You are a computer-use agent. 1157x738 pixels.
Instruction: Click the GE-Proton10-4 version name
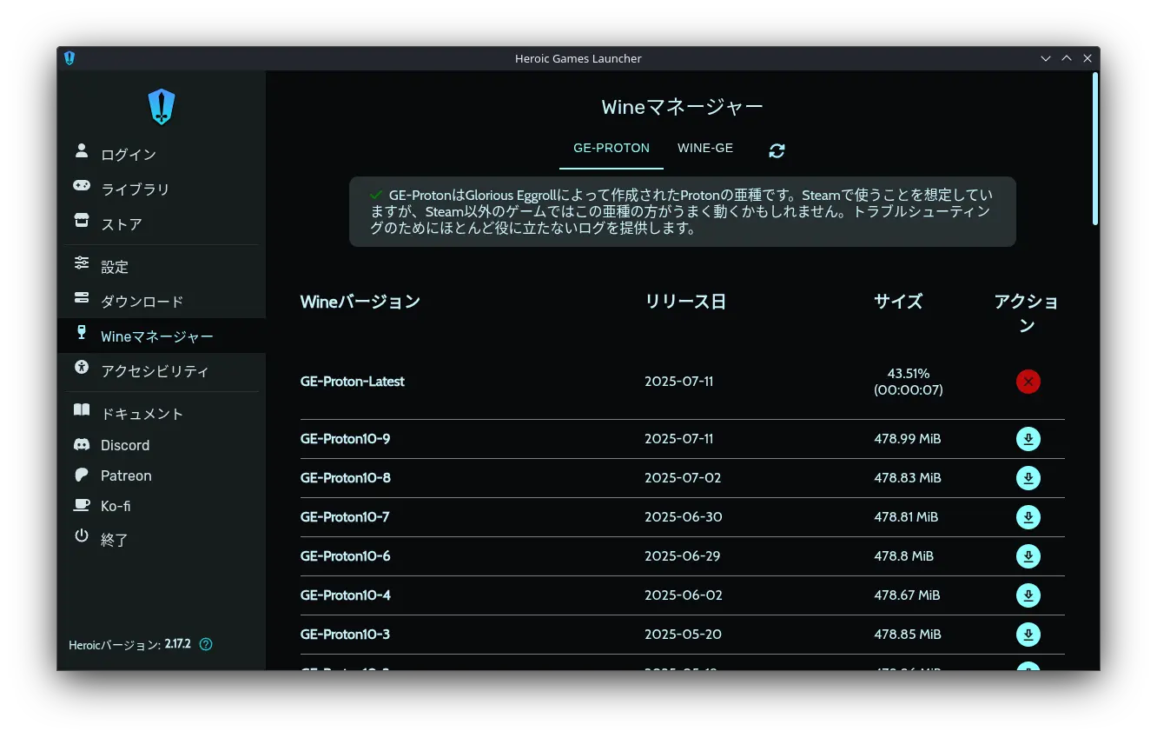pyautogui.click(x=346, y=595)
